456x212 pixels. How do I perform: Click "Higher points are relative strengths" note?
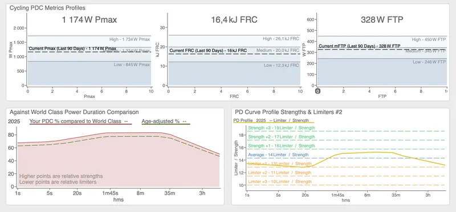[61, 176]
